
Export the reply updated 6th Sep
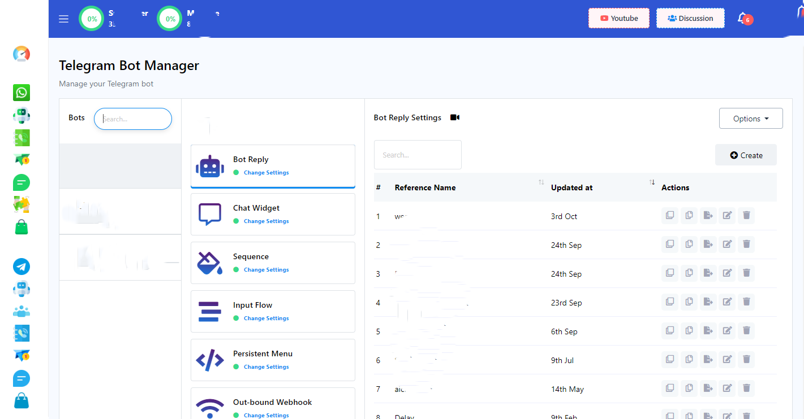tap(708, 330)
